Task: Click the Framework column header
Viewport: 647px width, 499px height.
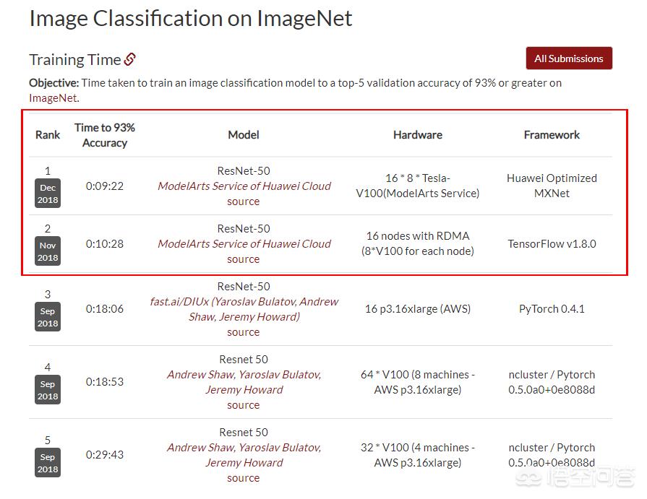Action: [x=552, y=135]
